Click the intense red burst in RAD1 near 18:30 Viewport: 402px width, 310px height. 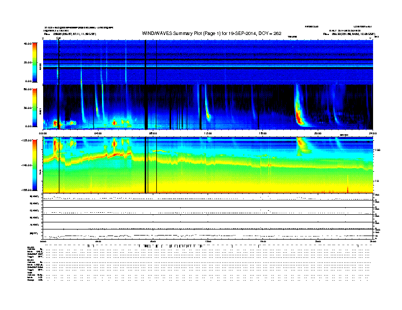coord(299,117)
